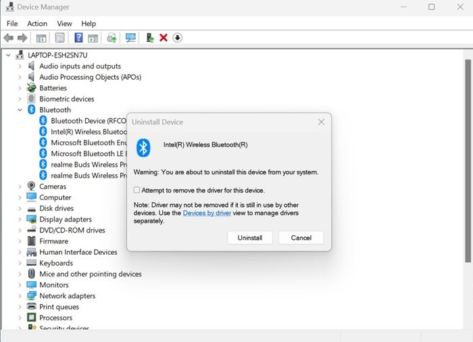The width and height of the screenshot is (473, 342).
Task: Select the Keyboards tree label
Action: point(56,263)
